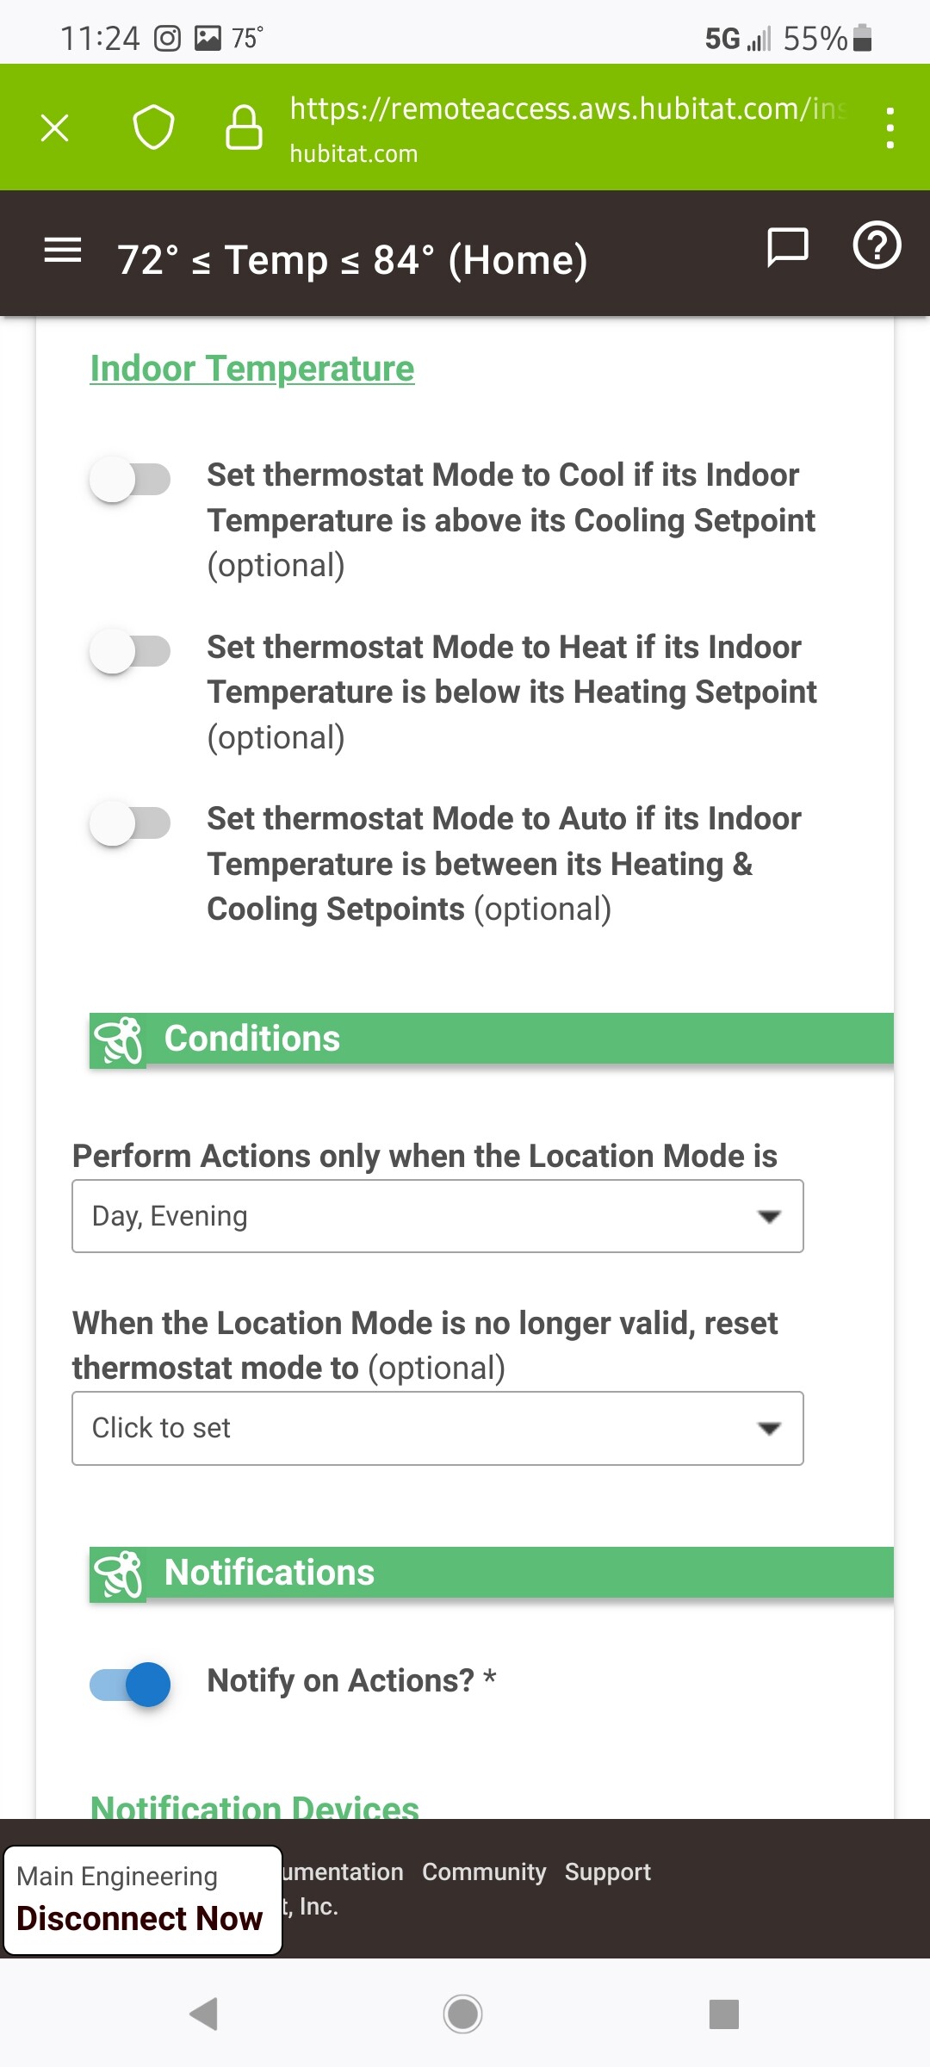The height and width of the screenshot is (2067, 930).
Task: Open the hamburger navigation menu
Action: pyautogui.click(x=63, y=251)
